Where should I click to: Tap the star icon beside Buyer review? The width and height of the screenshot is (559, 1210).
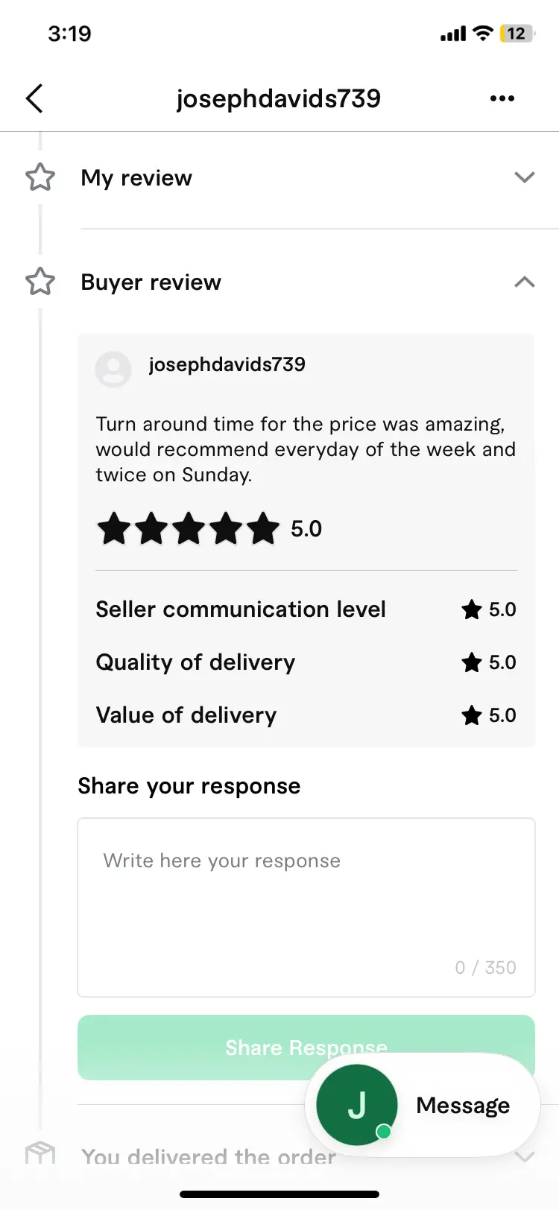(40, 282)
